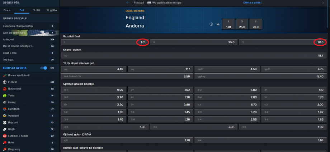Click the Wc qualification europe breadcrumb
Screen dimensions: 330x152
(x=167, y=3)
